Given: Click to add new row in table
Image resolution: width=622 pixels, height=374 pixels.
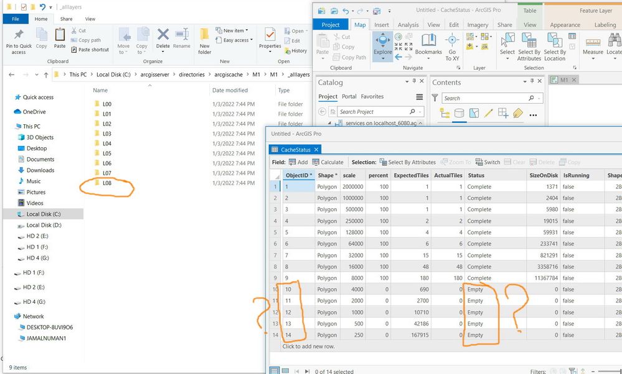Looking at the screenshot, I should (x=309, y=346).
